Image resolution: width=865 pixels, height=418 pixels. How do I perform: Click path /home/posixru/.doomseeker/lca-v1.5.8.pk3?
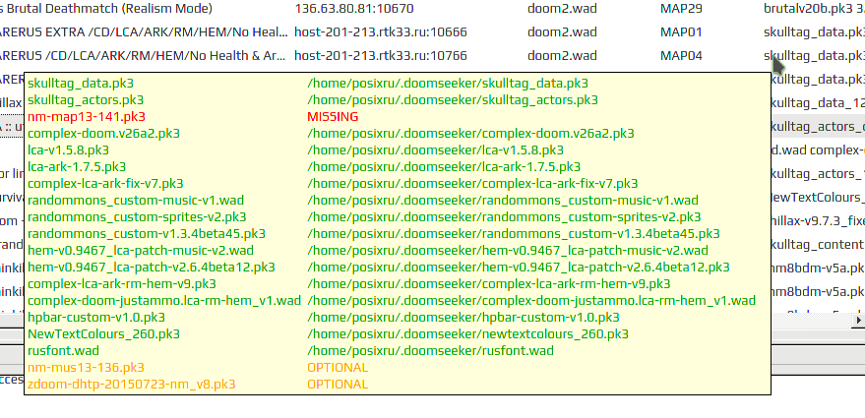coord(435,150)
